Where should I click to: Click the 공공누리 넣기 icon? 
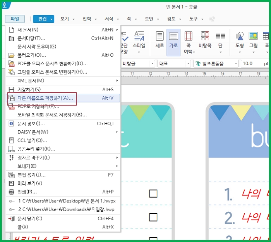point(11,149)
